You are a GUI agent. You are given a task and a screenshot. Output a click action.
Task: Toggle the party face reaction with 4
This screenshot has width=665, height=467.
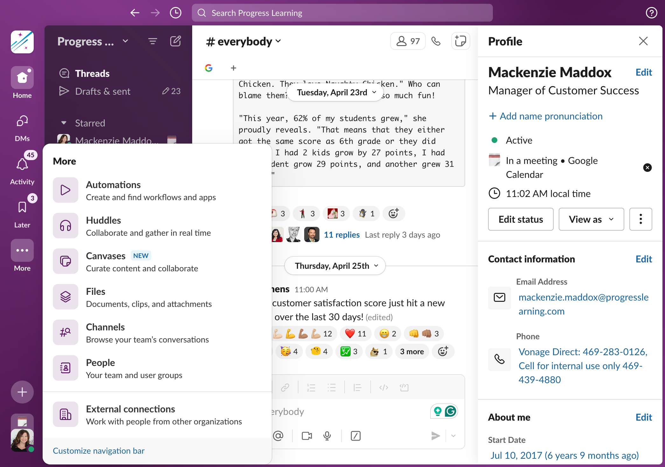click(289, 351)
